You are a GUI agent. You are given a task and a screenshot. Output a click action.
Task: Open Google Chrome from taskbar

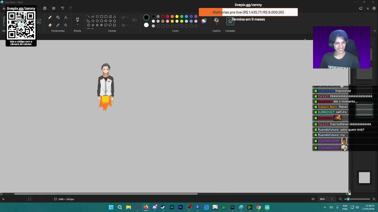tap(258, 207)
